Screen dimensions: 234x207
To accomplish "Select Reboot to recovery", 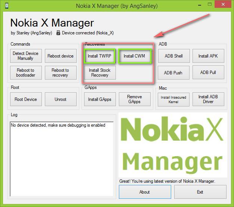I will click(x=61, y=72).
